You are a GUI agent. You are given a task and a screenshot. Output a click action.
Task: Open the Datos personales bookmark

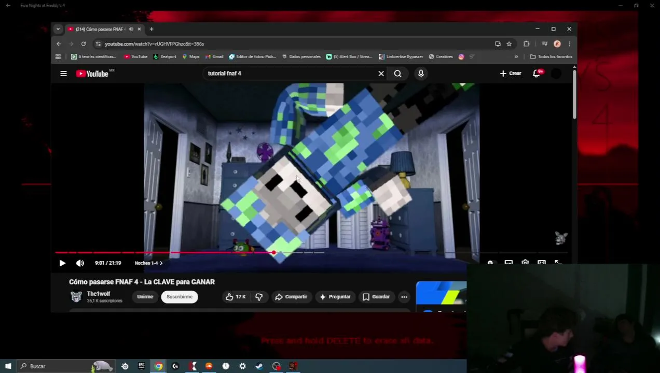click(301, 56)
